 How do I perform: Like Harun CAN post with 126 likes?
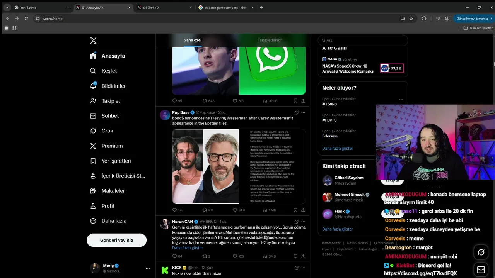click(x=238, y=256)
